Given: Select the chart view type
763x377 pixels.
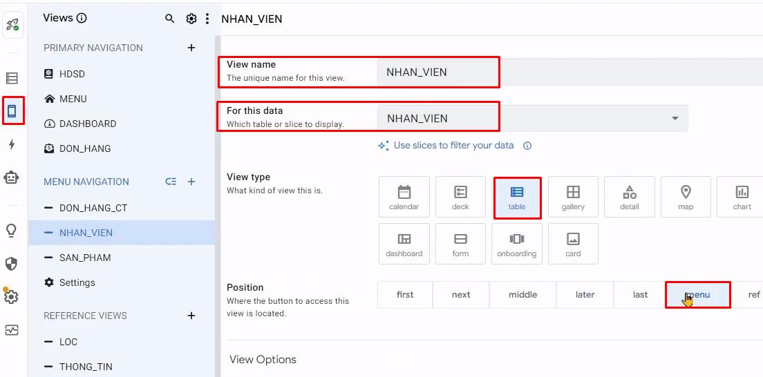Looking at the screenshot, I should coord(742,197).
